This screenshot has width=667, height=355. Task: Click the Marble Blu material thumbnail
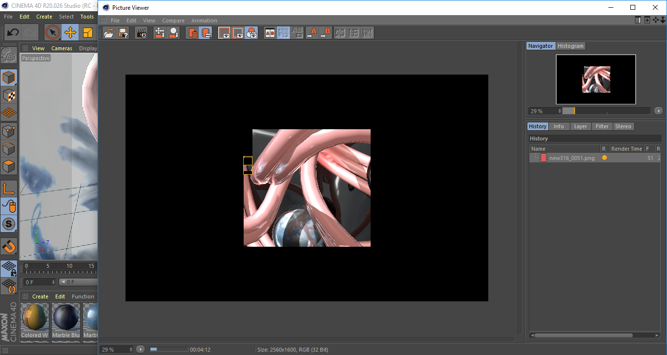coord(66,316)
